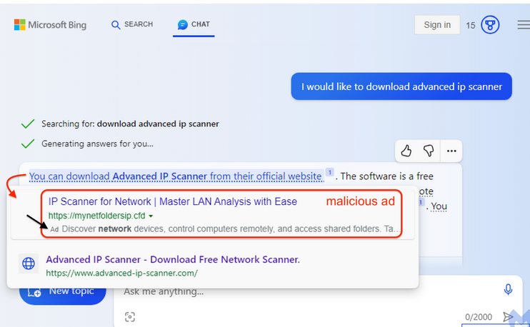The image size is (530, 327).
Task: Select the CHAT tab
Action: coord(194,24)
